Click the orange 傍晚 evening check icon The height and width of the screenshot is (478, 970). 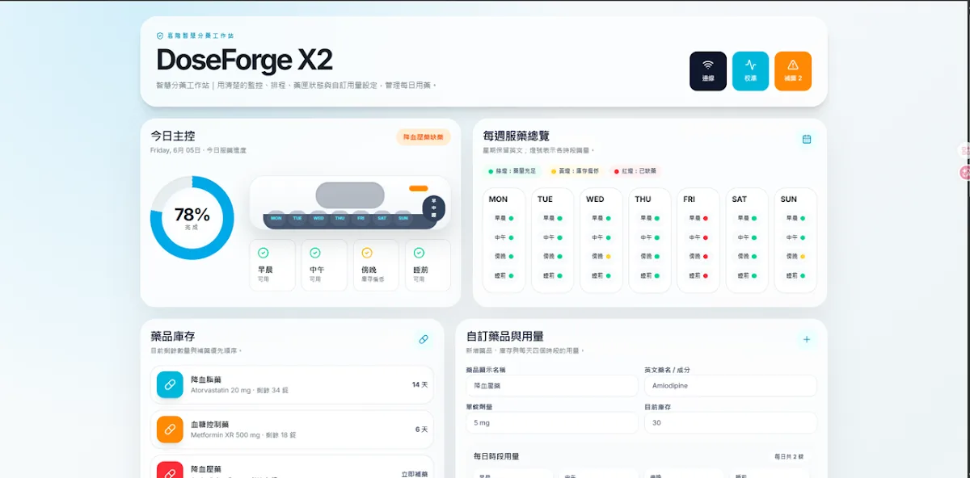coord(367,253)
